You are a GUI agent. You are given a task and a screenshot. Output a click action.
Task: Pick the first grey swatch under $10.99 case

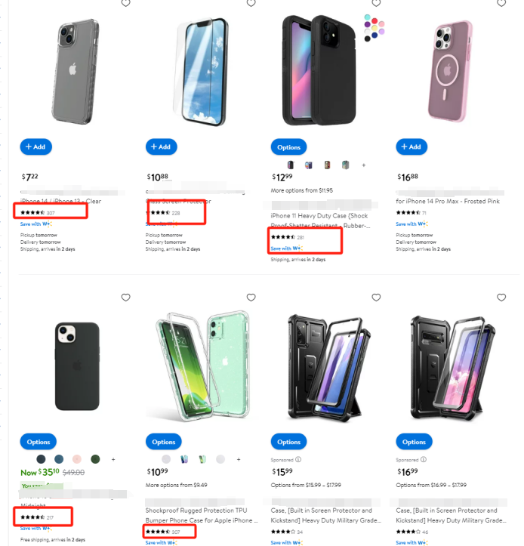tap(166, 459)
